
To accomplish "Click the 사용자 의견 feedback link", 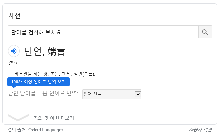I will click(200, 130).
